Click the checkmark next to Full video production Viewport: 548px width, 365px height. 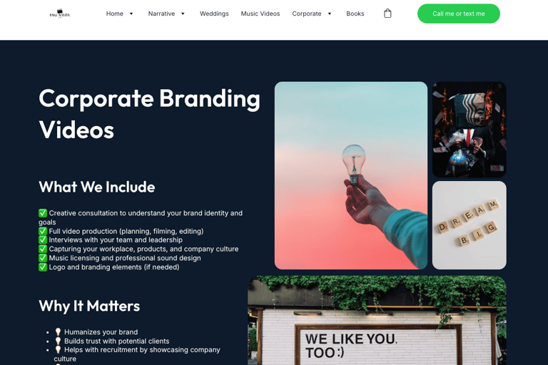[x=43, y=231]
